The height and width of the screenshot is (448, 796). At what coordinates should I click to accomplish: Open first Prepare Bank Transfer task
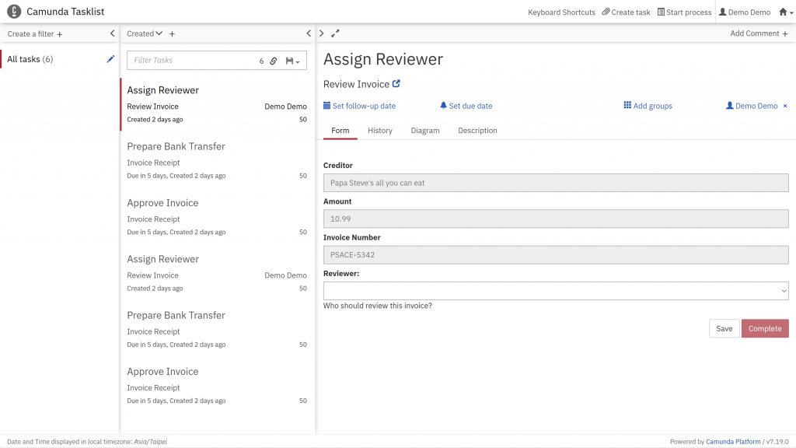click(217, 160)
